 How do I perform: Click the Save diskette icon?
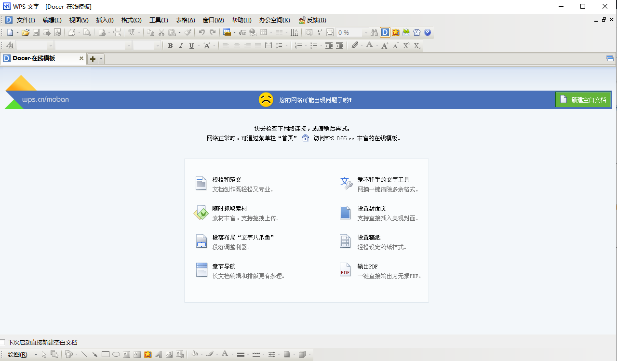pyautogui.click(x=36, y=32)
